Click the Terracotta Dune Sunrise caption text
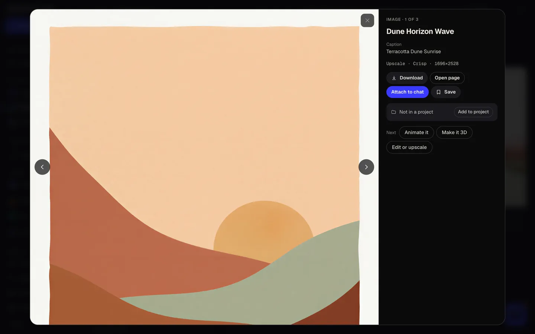 pos(414,52)
